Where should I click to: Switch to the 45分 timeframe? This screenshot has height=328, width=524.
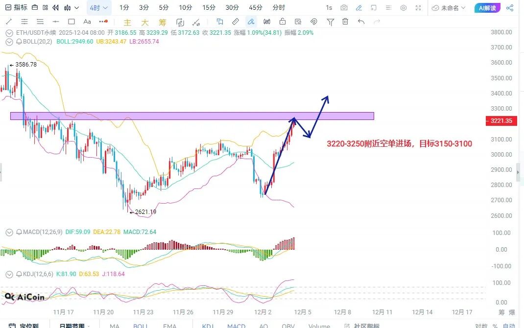pyautogui.click(x=256, y=7)
